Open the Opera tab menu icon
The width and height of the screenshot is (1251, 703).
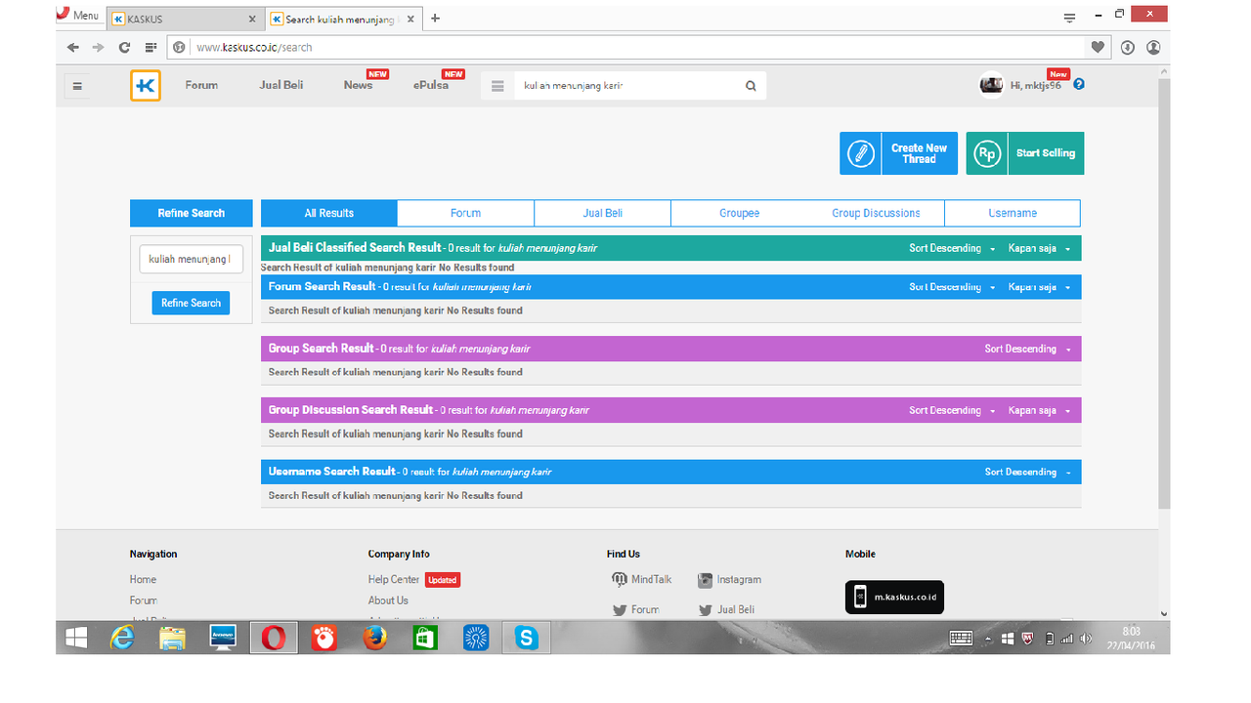(1069, 17)
